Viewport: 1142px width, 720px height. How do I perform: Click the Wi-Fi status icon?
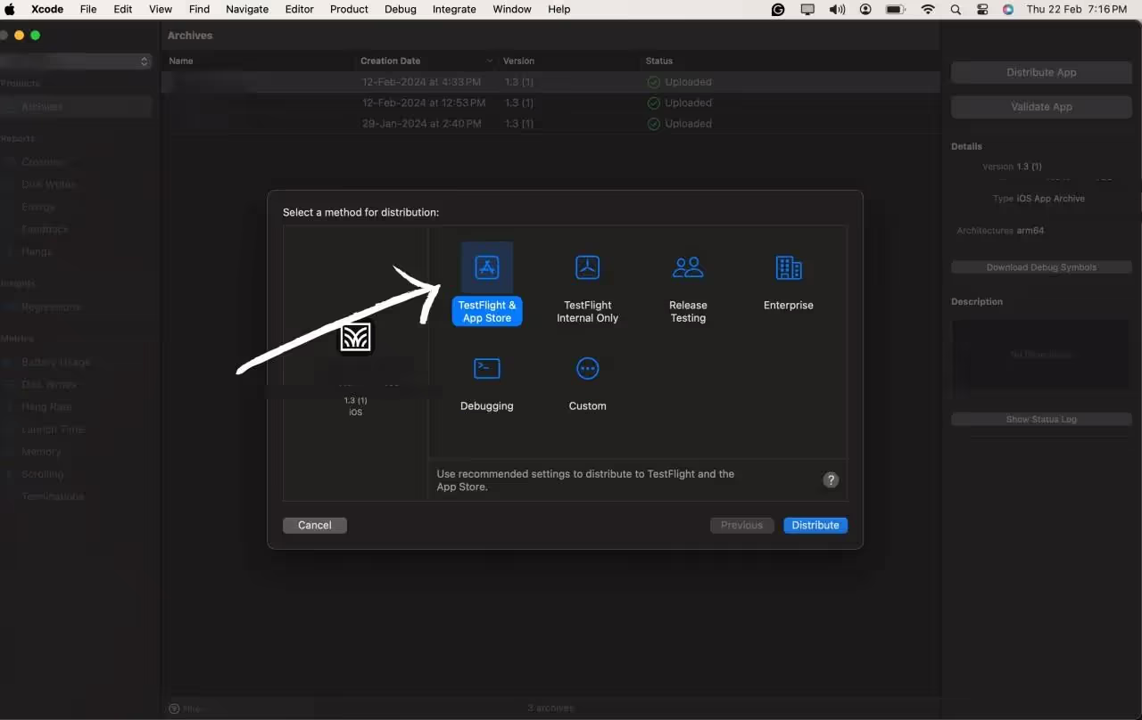tap(928, 9)
